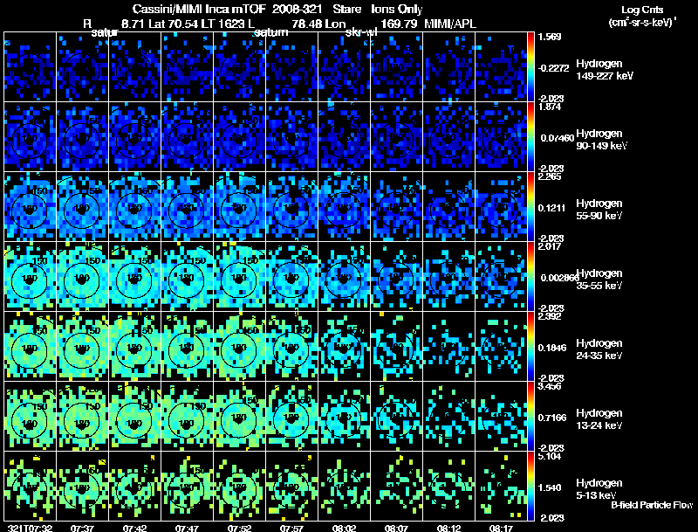Click the 'Ions Only' title text
Viewport: 698px width, 532px height.
click(397, 9)
